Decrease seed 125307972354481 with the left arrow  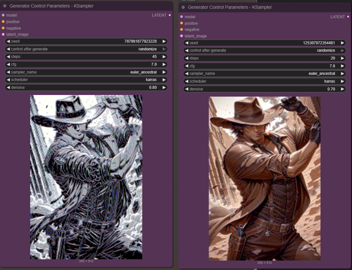pos(187,43)
